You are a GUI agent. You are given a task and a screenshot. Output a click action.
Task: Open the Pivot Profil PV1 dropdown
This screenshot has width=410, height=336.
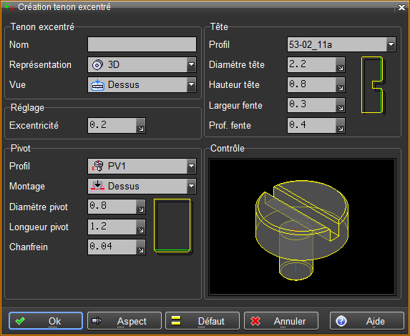pos(142,166)
